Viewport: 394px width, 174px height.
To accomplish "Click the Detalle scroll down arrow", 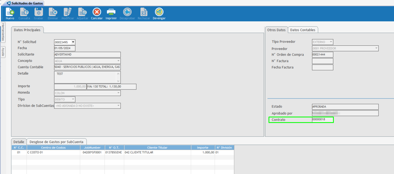I will pos(119,81).
